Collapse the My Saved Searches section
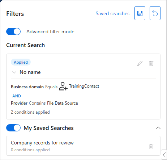The image size is (167, 160). 158,128
